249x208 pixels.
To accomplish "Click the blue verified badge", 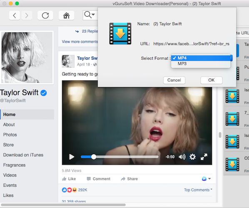I will pos(43,93).
